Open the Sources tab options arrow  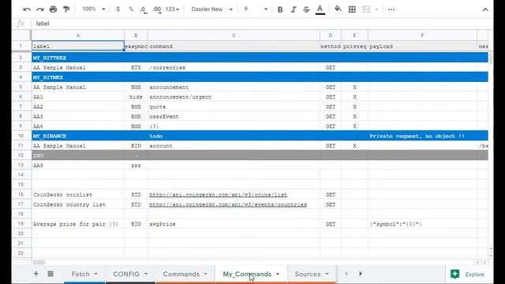click(x=327, y=274)
